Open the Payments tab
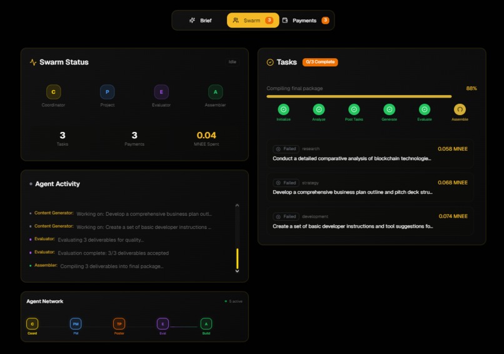The height and width of the screenshot is (354, 504). [x=305, y=20]
